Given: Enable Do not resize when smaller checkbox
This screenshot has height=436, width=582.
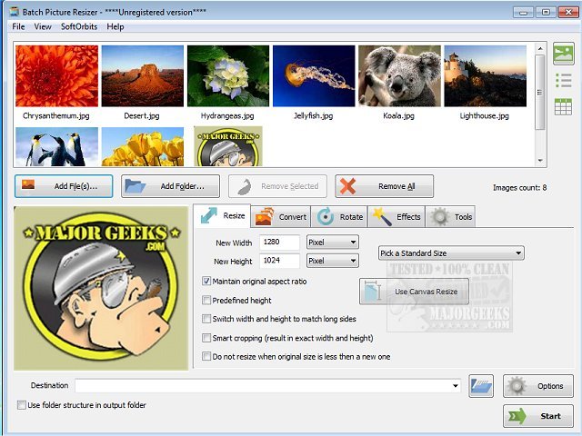Looking at the screenshot, I should click(x=206, y=356).
